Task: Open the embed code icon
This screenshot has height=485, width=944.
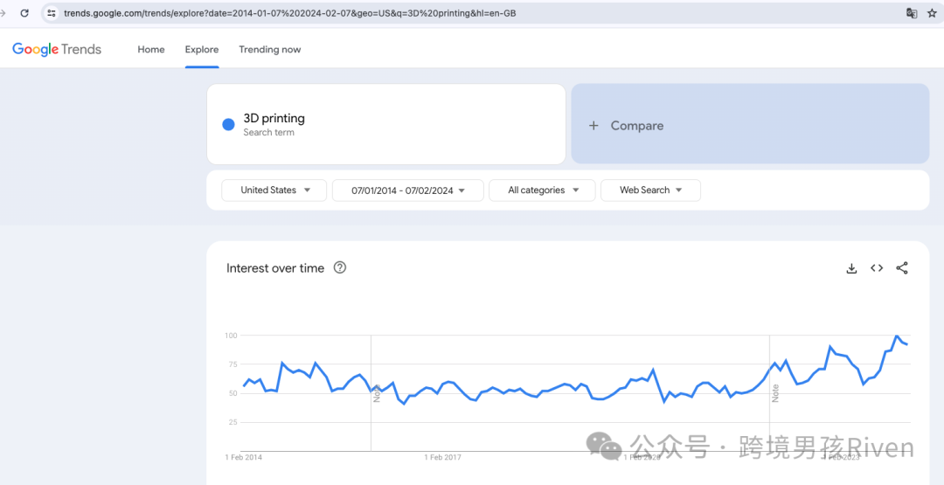Action: point(877,268)
